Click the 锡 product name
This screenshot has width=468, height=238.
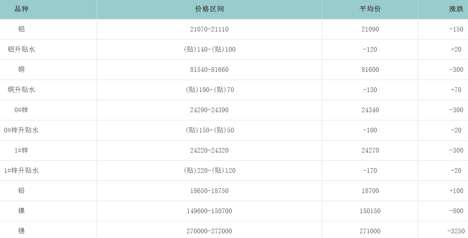pos(21,231)
